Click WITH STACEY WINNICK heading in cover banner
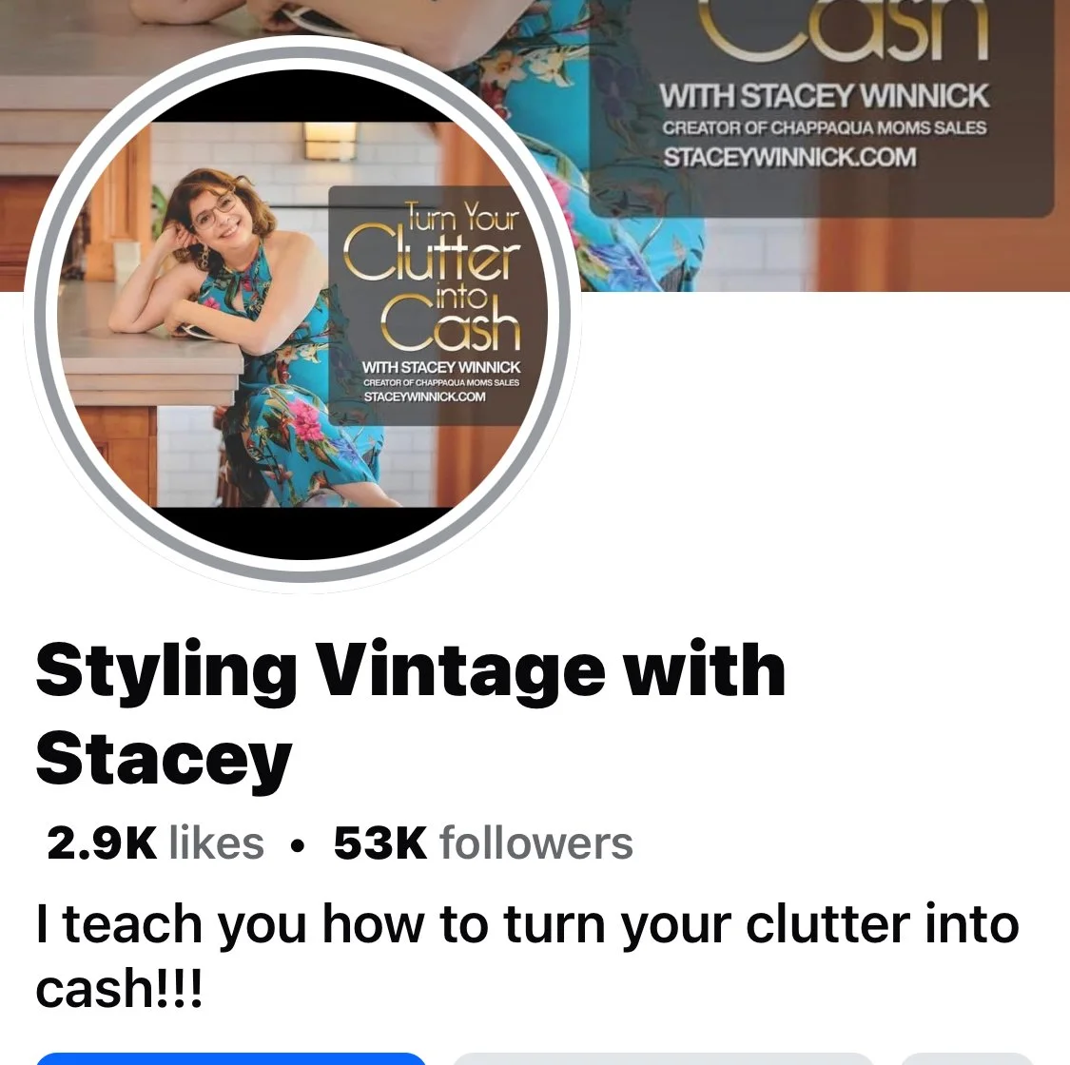The image size is (1070, 1065). 824,96
